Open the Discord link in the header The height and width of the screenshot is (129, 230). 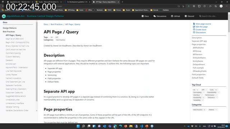click(x=189, y=16)
